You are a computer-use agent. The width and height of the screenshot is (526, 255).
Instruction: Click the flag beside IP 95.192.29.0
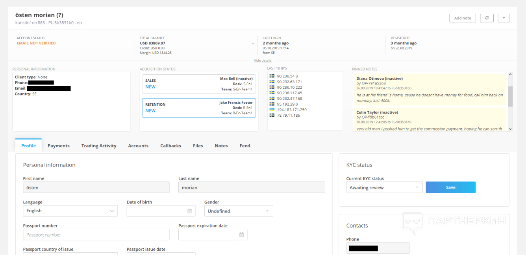[272, 104]
